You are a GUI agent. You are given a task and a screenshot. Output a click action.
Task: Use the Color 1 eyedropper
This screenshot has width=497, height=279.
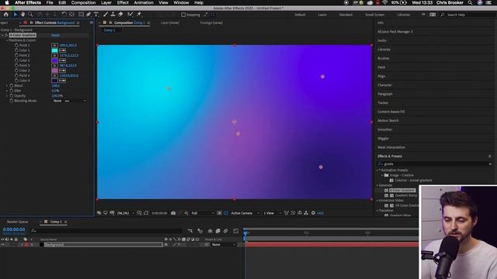click(x=62, y=50)
